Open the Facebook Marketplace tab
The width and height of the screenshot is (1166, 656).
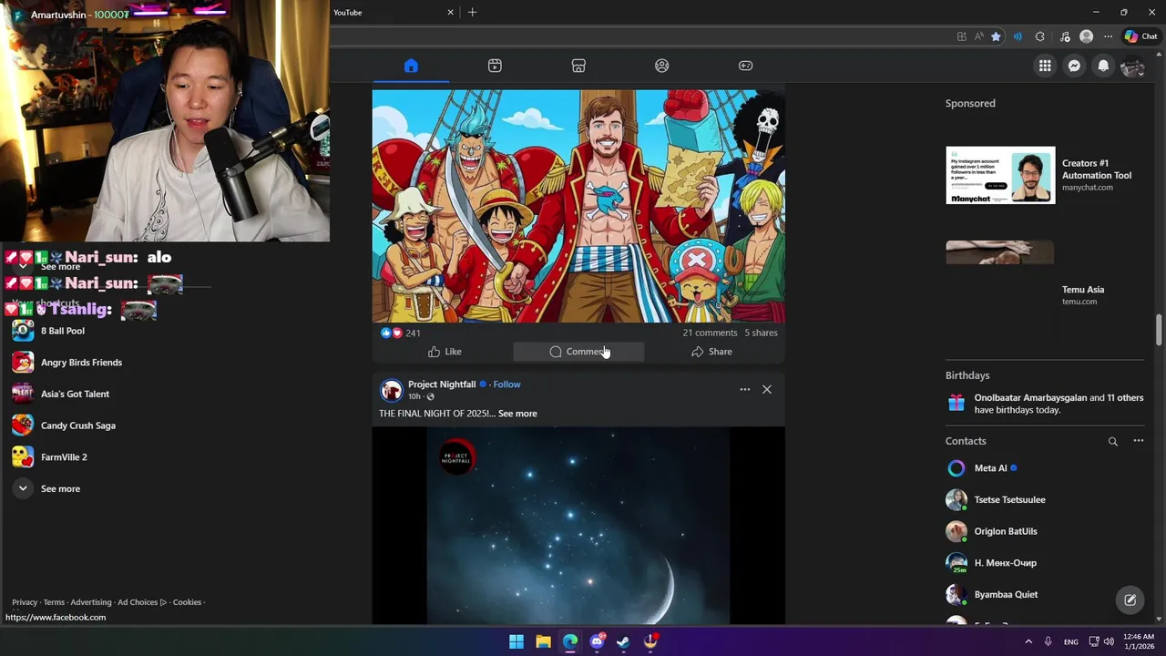[x=578, y=66]
